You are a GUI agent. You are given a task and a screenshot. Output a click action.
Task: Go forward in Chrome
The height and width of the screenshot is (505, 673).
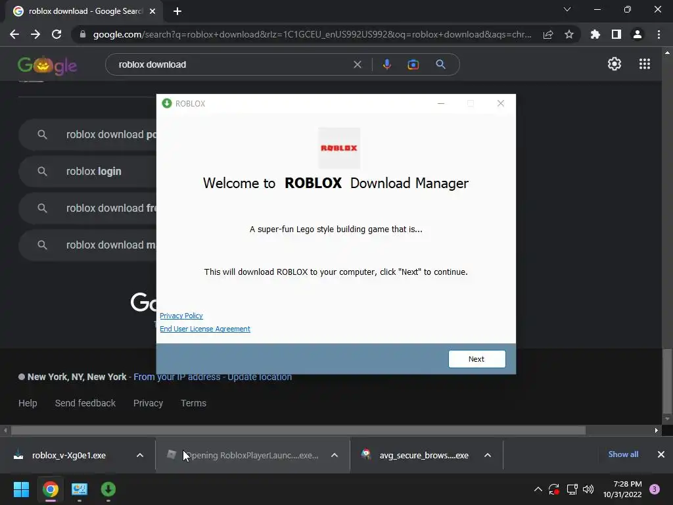[35, 34]
